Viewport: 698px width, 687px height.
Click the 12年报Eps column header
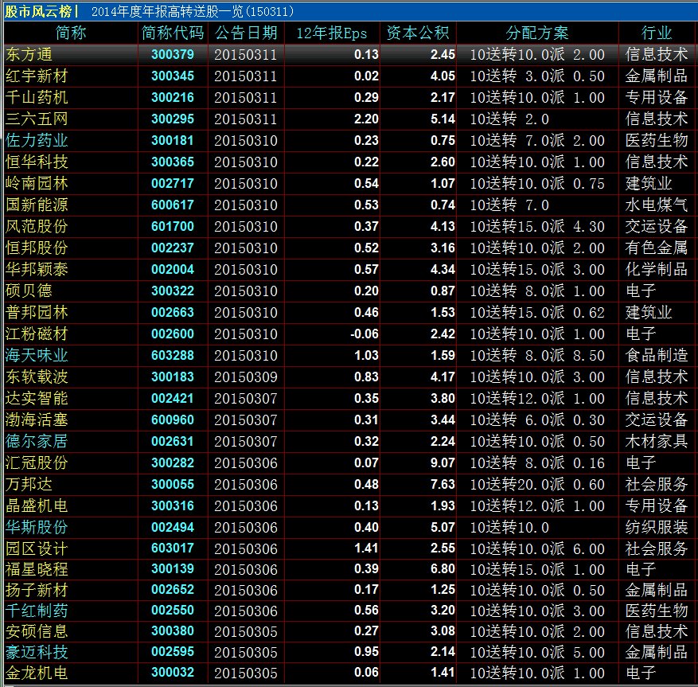[x=331, y=33]
